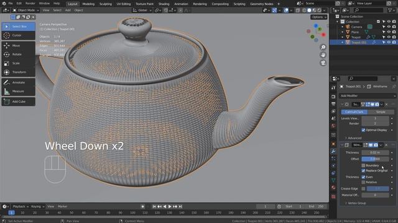Enable the Crease Edge checkbox
398x223 pixels.
[x=363, y=188]
